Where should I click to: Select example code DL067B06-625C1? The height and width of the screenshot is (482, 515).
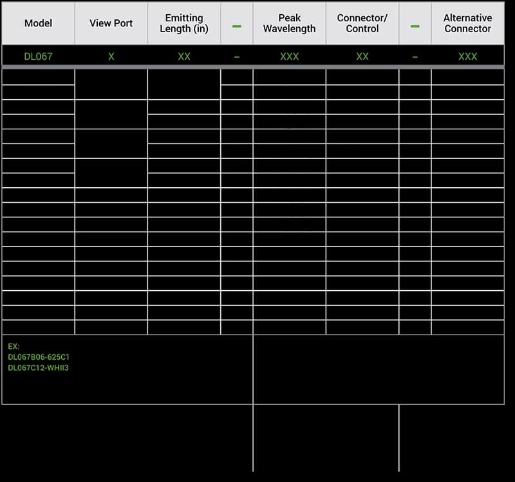coord(39,357)
